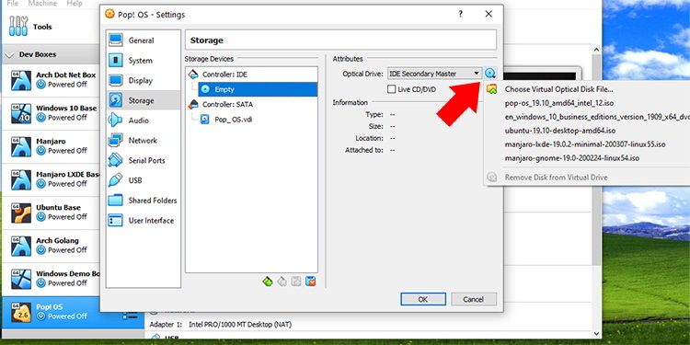690x345 pixels.
Task: Click the Intel PRO/1000 MT Desktop (NAT) text
Action: pyautogui.click(x=240, y=325)
